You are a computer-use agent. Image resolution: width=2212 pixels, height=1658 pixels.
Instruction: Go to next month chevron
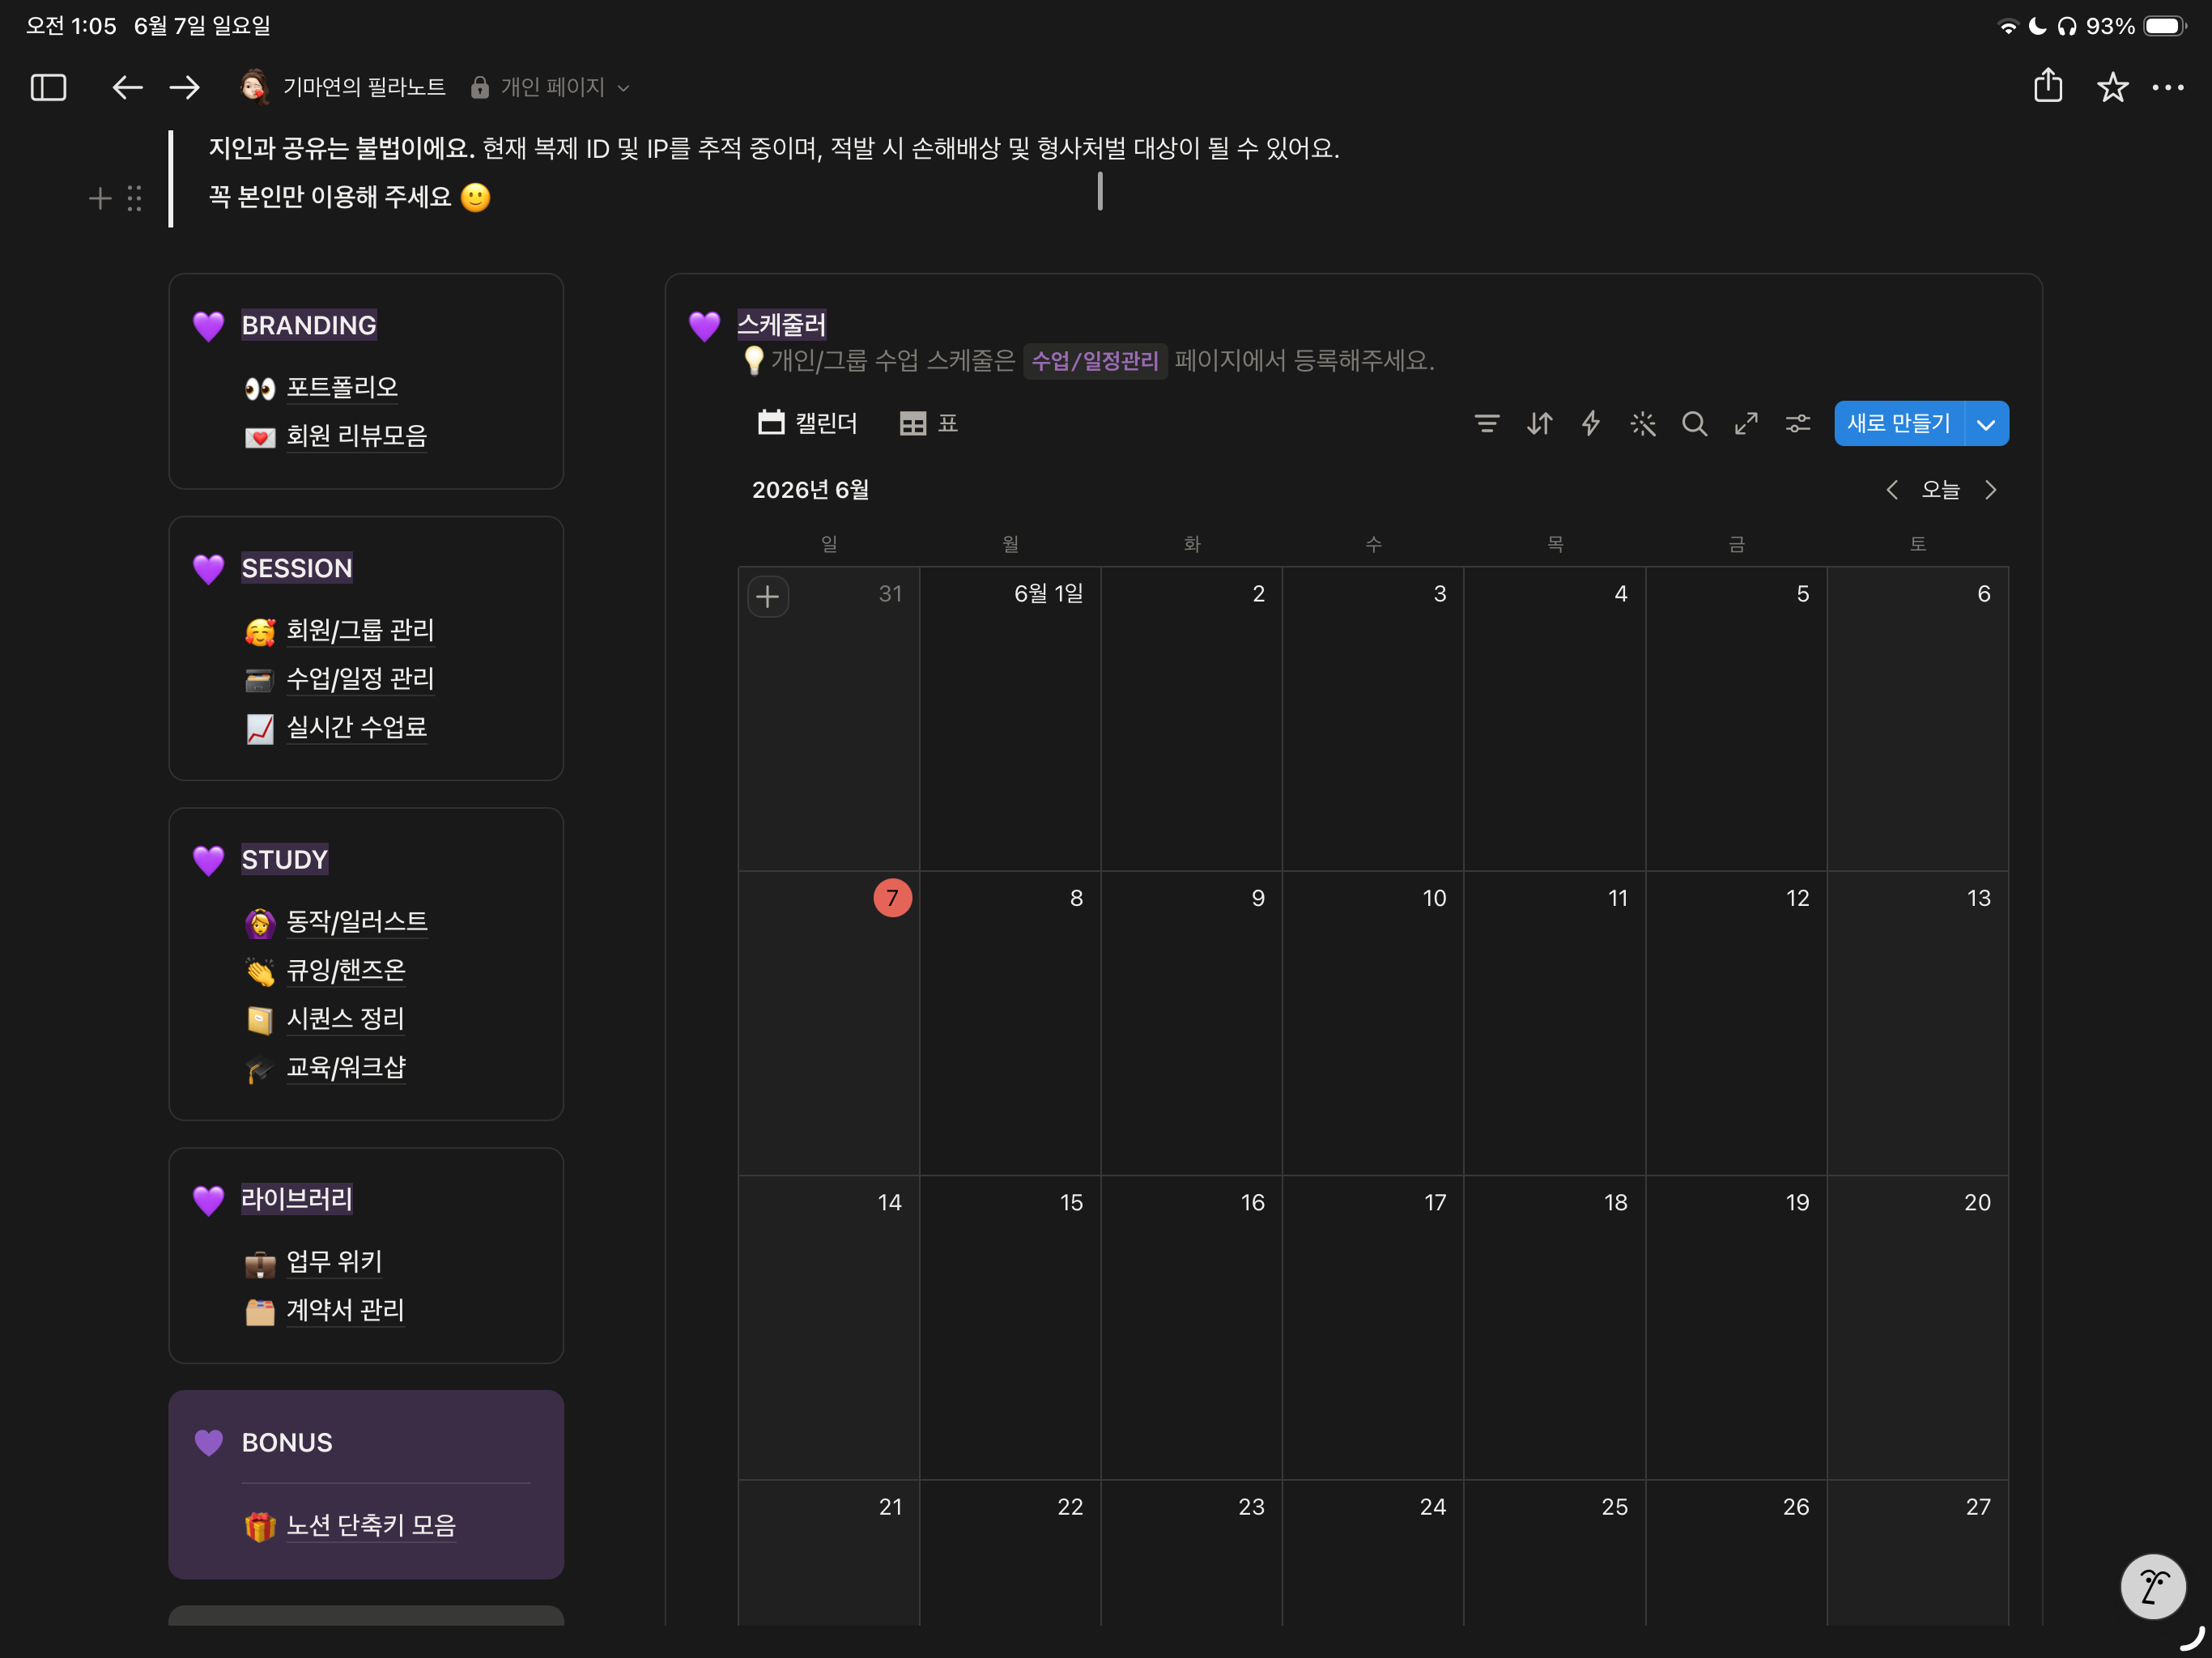pos(1991,490)
